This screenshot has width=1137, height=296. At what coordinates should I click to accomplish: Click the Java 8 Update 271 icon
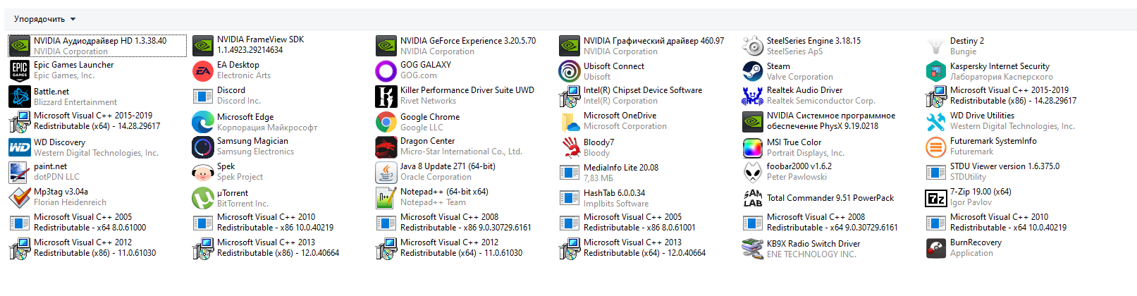[x=386, y=172]
